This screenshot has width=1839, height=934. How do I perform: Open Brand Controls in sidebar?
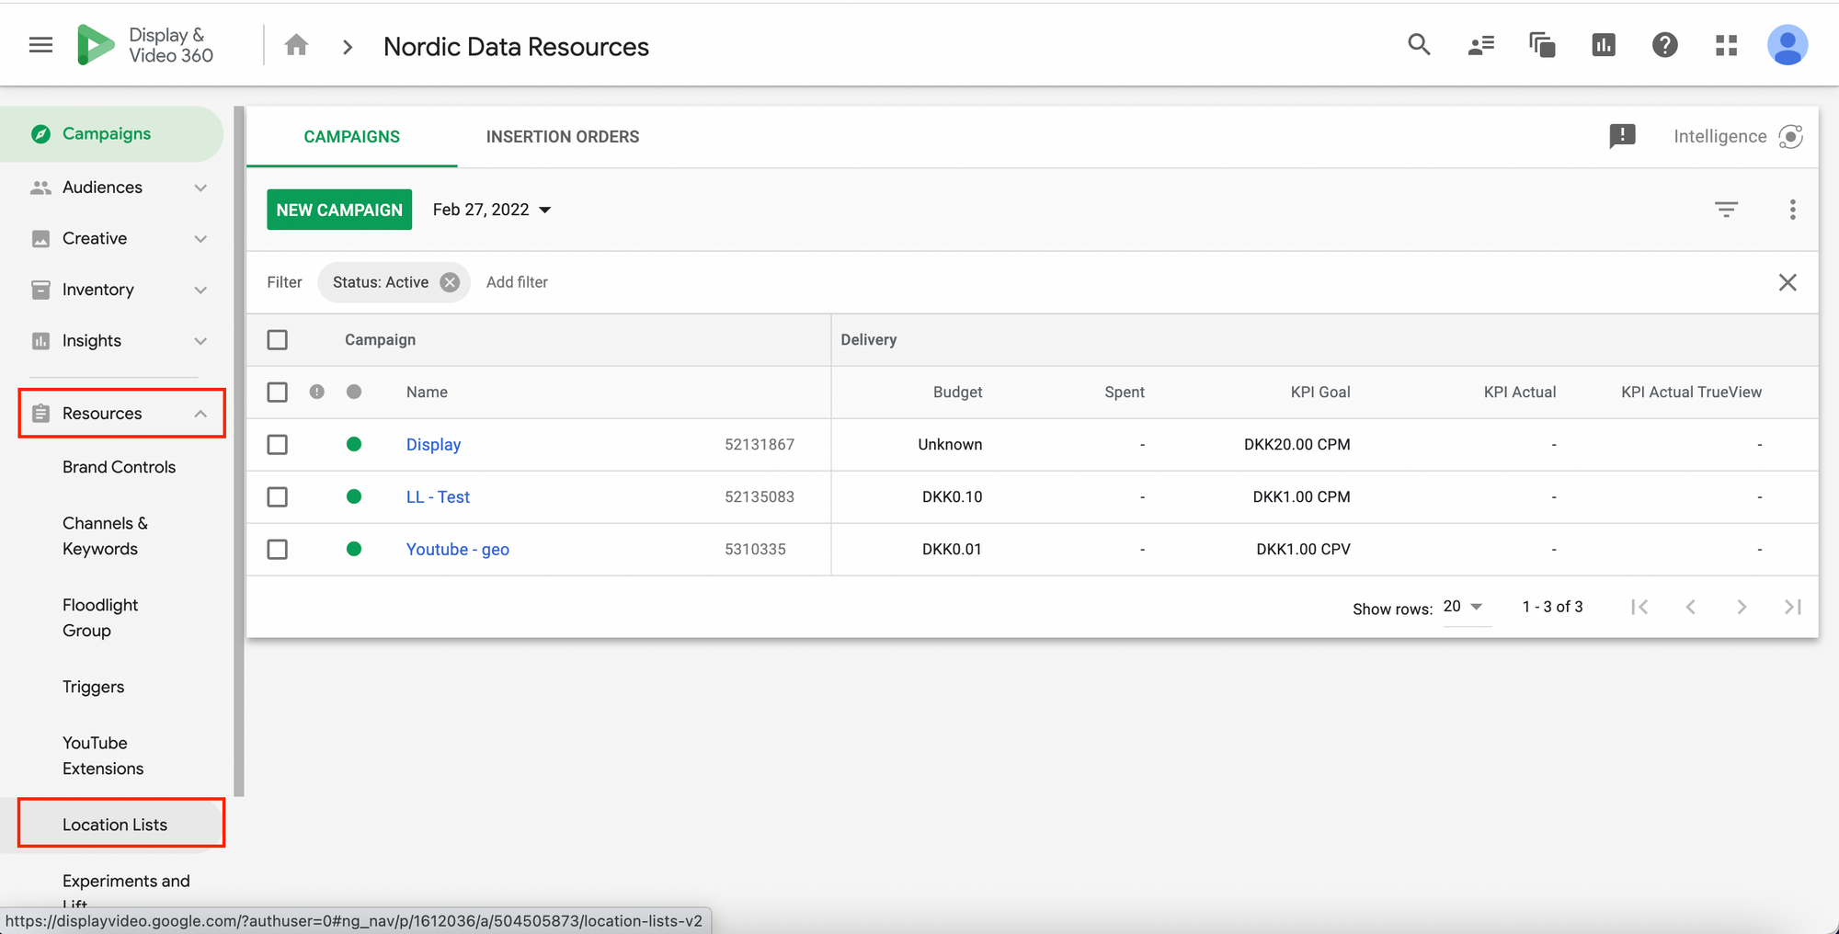[119, 467]
